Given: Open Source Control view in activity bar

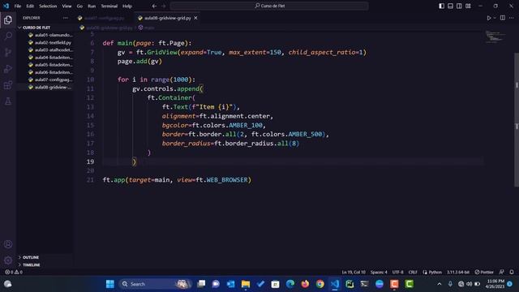Looking at the screenshot, I should [8, 52].
